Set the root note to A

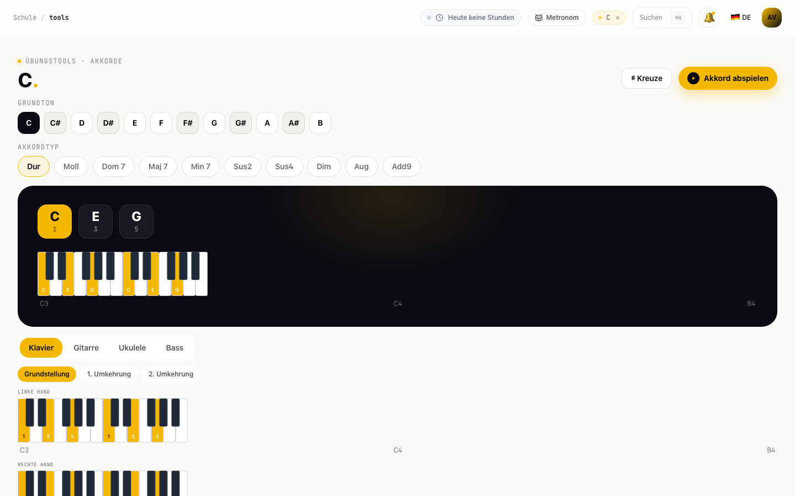pyautogui.click(x=267, y=123)
